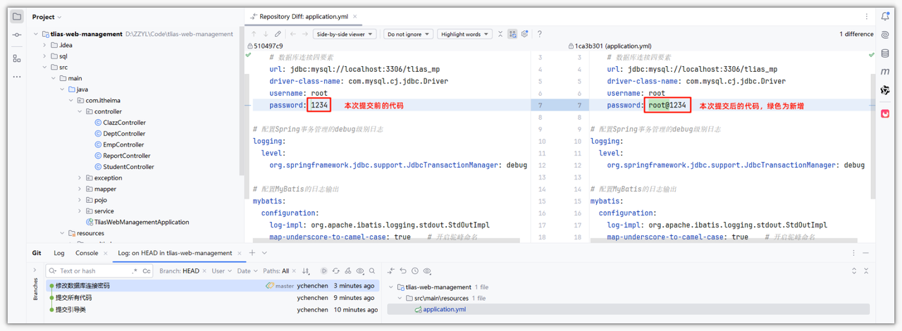Image resolution: width=902 pixels, height=331 pixels.
Task: Expand the exception package
Action: point(80,178)
